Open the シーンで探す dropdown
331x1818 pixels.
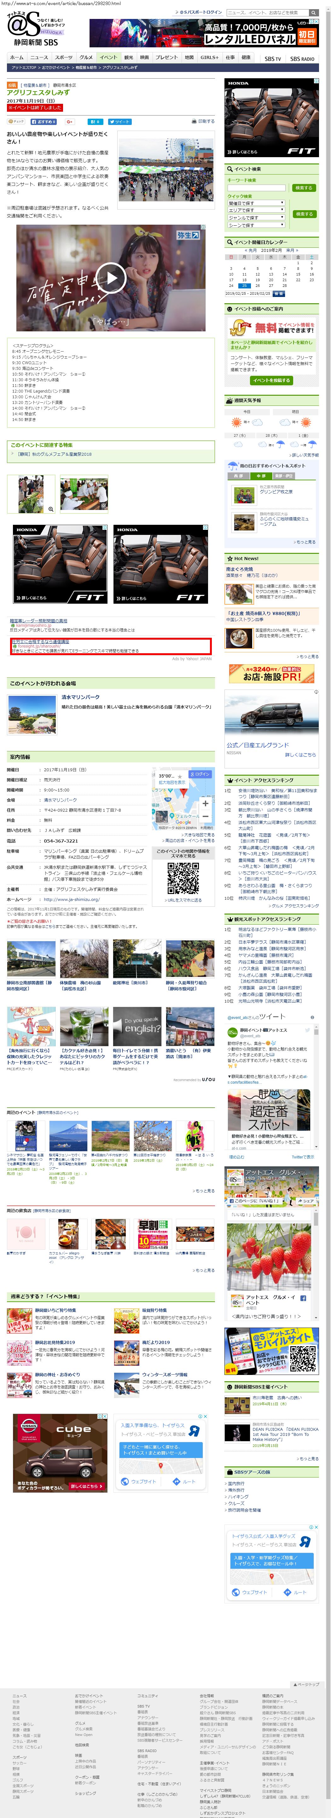coord(256,225)
